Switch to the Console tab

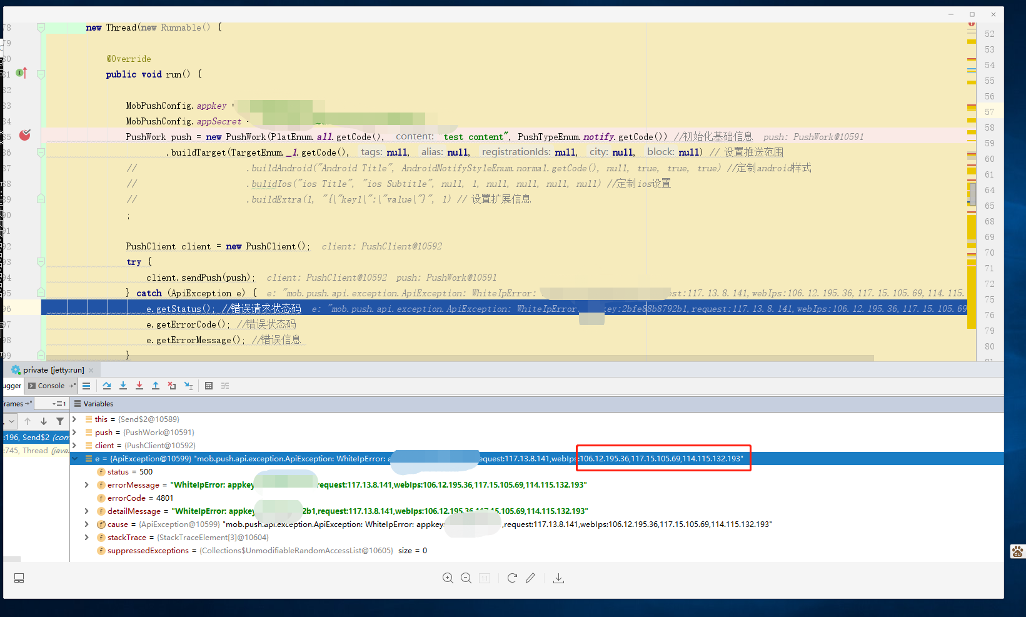[50, 386]
